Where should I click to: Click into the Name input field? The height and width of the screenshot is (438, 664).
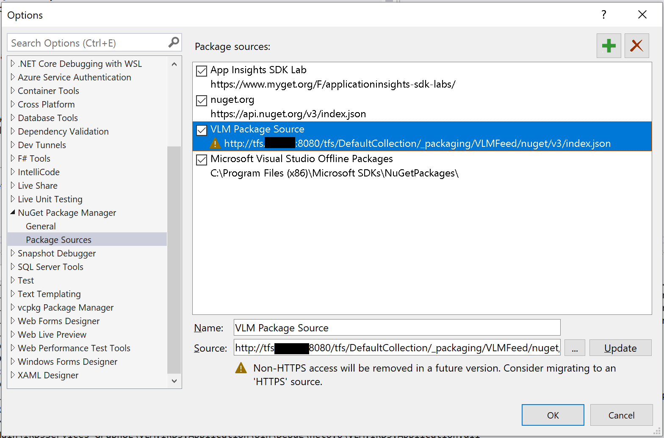tap(397, 328)
